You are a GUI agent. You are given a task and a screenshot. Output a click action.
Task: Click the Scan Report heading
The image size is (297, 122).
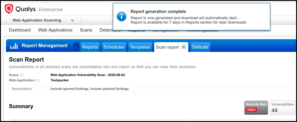click(26, 60)
